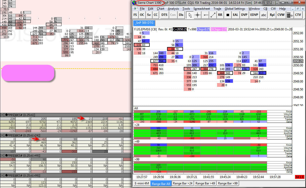Select the black square rectangle tool

click(x=228, y=15)
